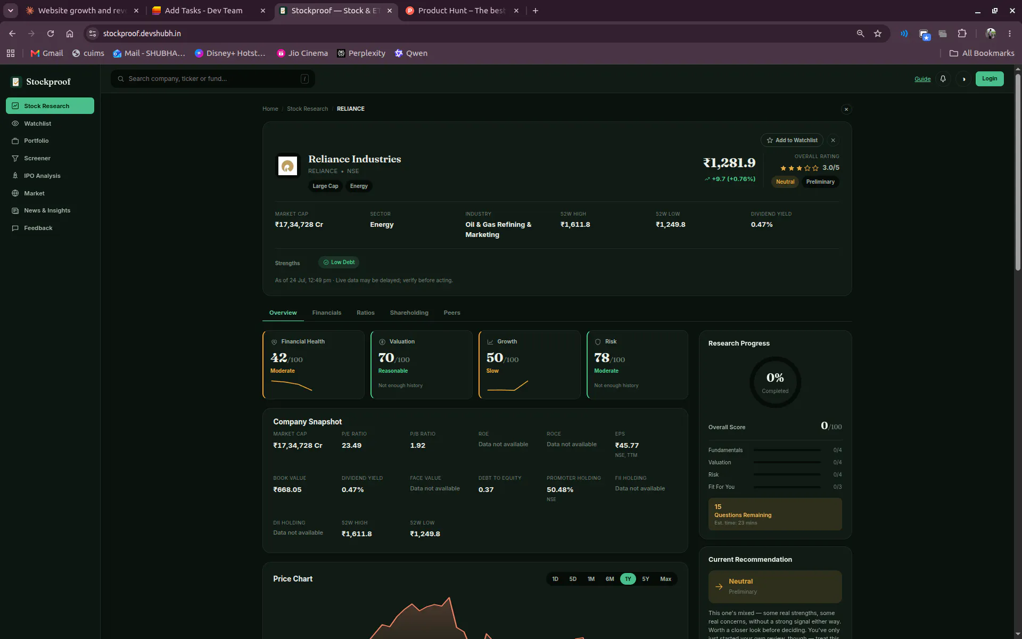
Task: Bookmark this page with the star icon
Action: click(878, 34)
